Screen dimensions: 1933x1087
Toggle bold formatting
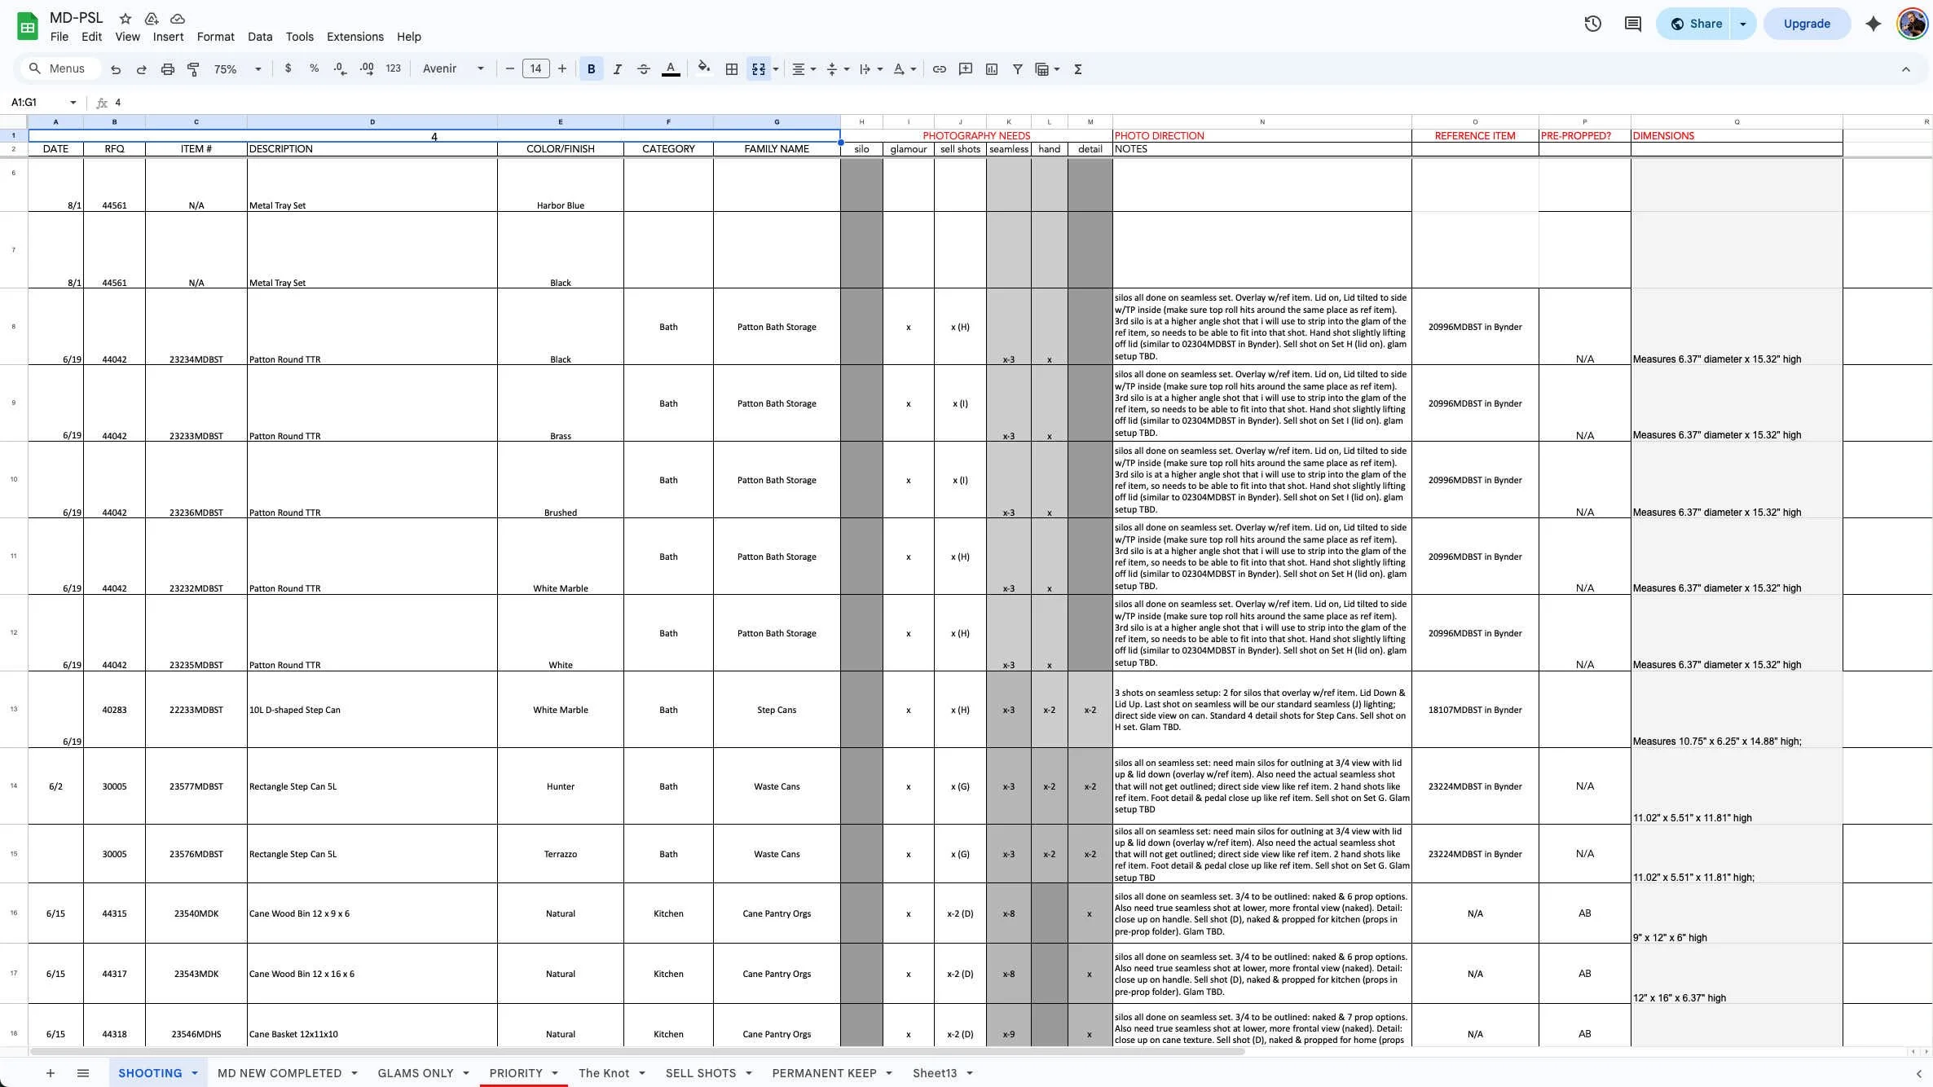[591, 69]
